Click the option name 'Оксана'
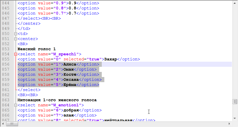This screenshot has height=127, width=238. pyautogui.click(x=71, y=80)
